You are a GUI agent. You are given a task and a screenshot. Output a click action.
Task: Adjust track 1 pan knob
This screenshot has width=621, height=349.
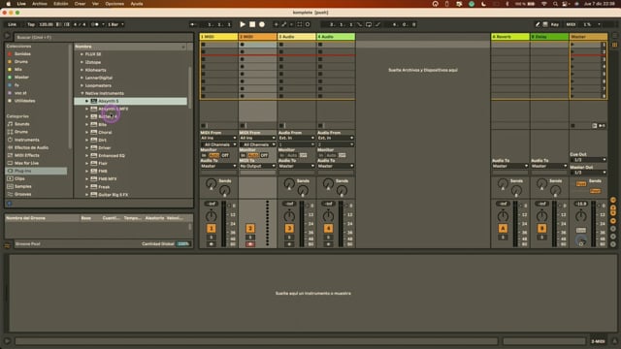212,216
